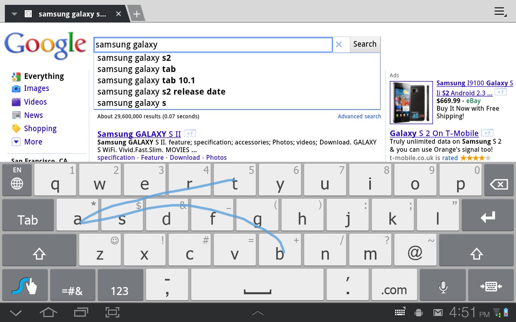
Task: Choose suggestion samsung galaxy s2 release date
Action: tap(237, 92)
